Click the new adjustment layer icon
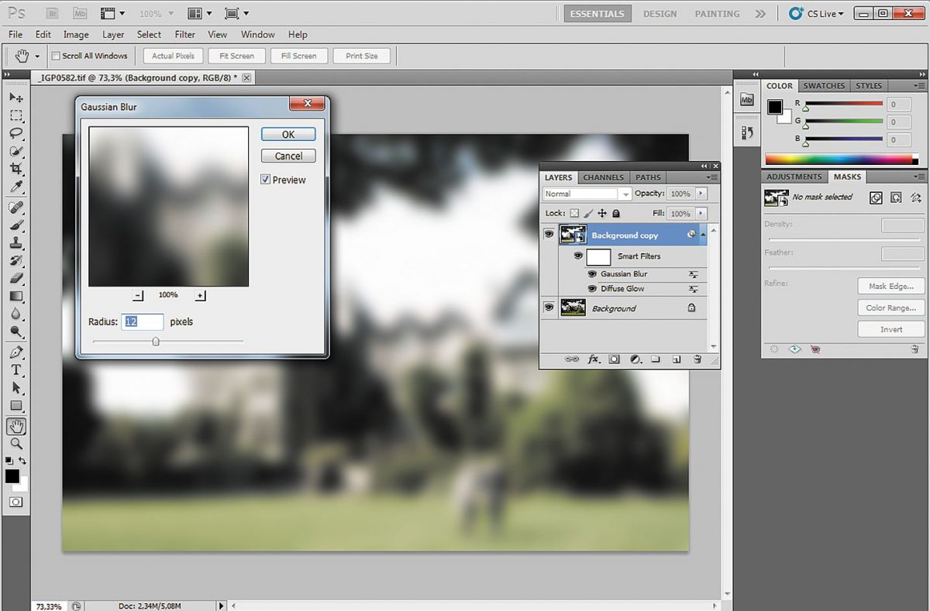The image size is (930, 611). pos(635,359)
